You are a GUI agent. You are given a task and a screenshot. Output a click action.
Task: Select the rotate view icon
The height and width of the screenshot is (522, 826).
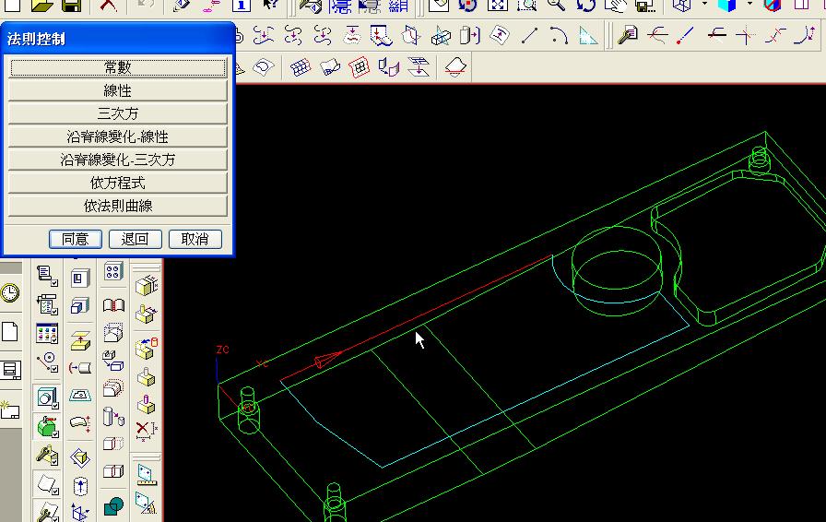pyautogui.click(x=585, y=6)
